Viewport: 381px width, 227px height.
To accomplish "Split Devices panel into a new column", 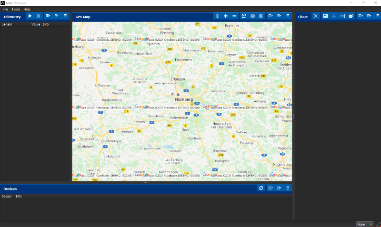I will [271, 188].
